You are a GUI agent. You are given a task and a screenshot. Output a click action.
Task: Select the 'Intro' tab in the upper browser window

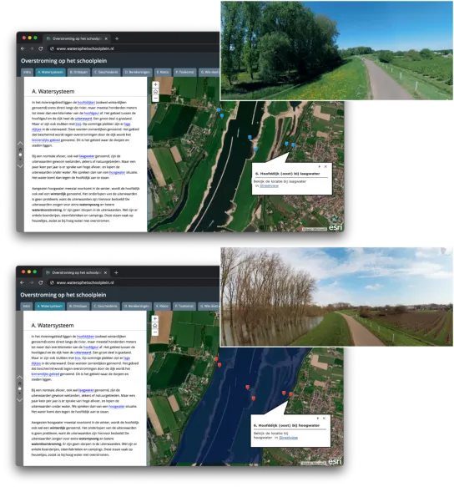click(28, 72)
